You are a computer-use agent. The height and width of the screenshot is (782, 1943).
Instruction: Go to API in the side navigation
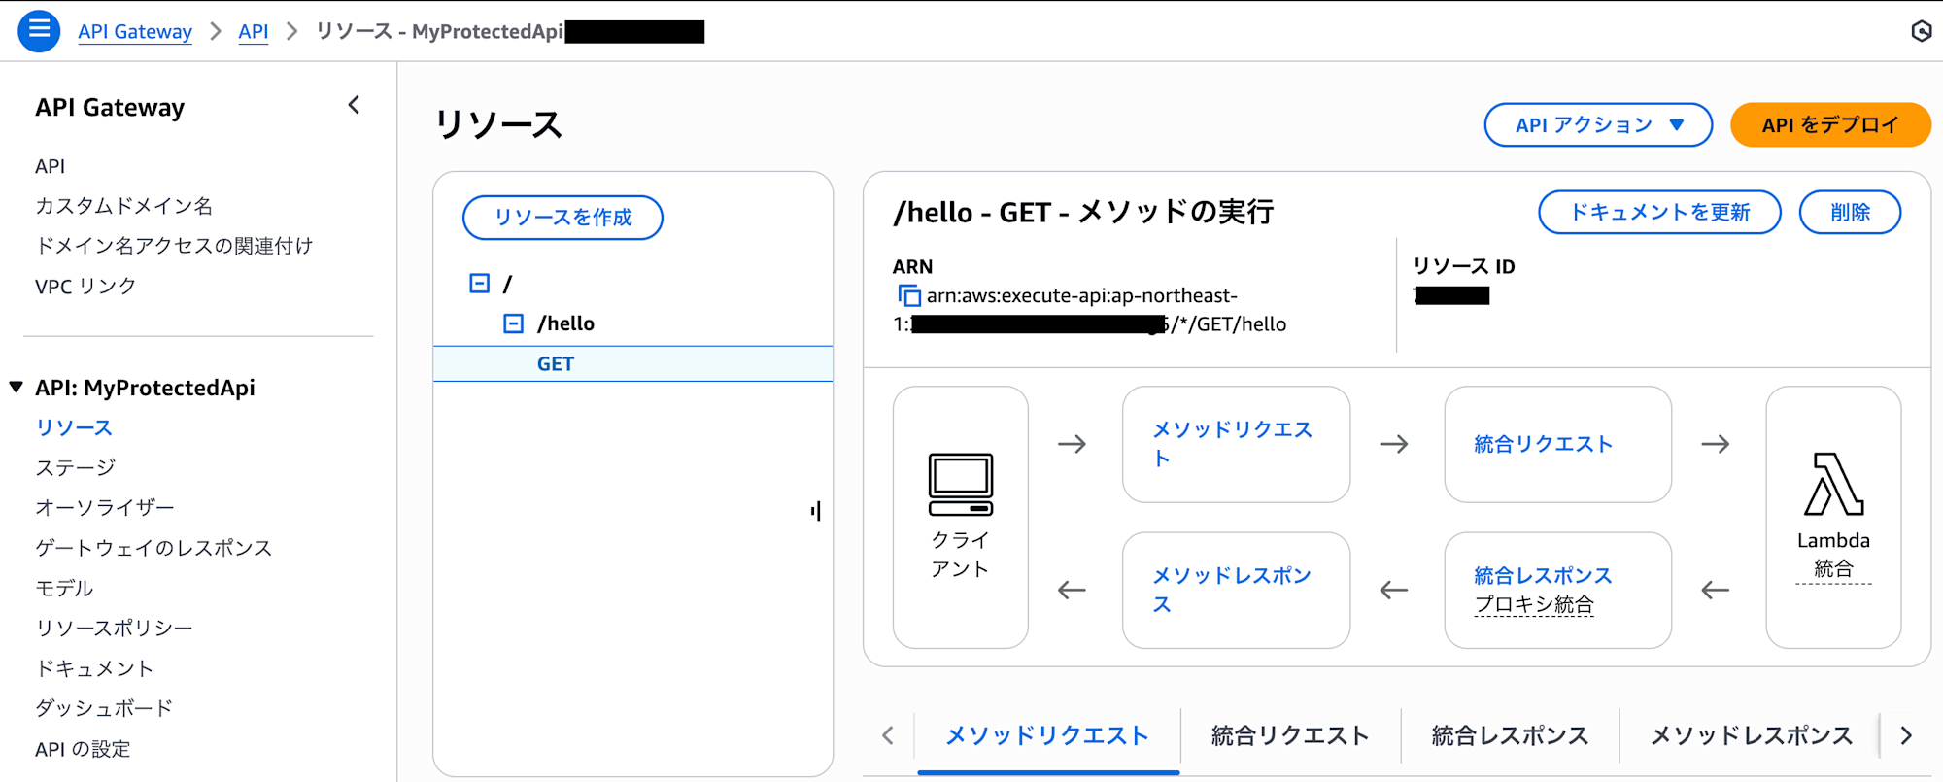coord(51,166)
